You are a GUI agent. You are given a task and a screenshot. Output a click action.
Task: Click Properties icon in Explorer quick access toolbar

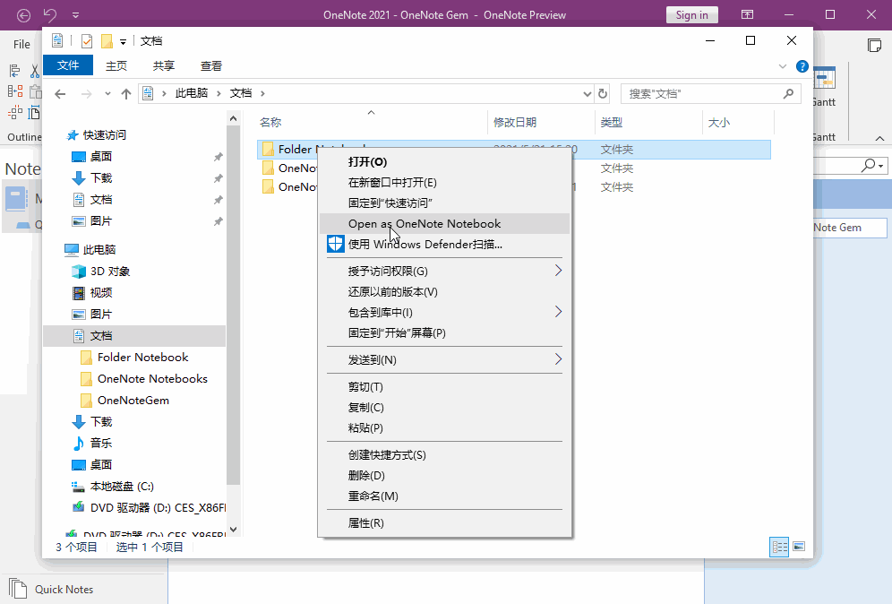pos(87,41)
